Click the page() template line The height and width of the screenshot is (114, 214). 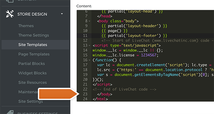[x=115, y=31]
